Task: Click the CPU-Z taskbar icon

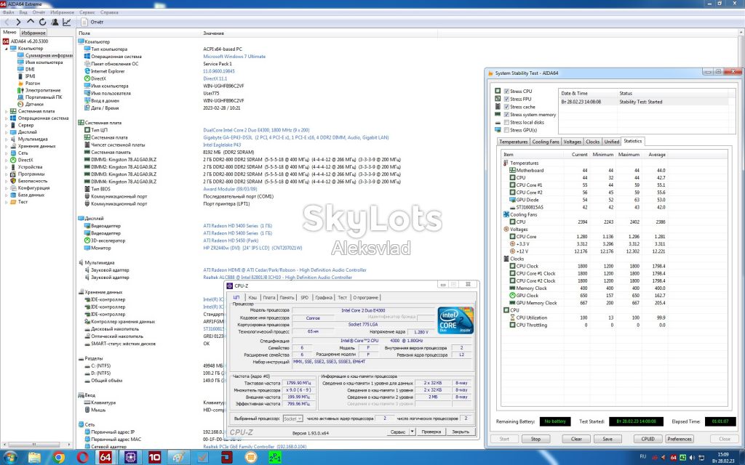Action: [130, 458]
